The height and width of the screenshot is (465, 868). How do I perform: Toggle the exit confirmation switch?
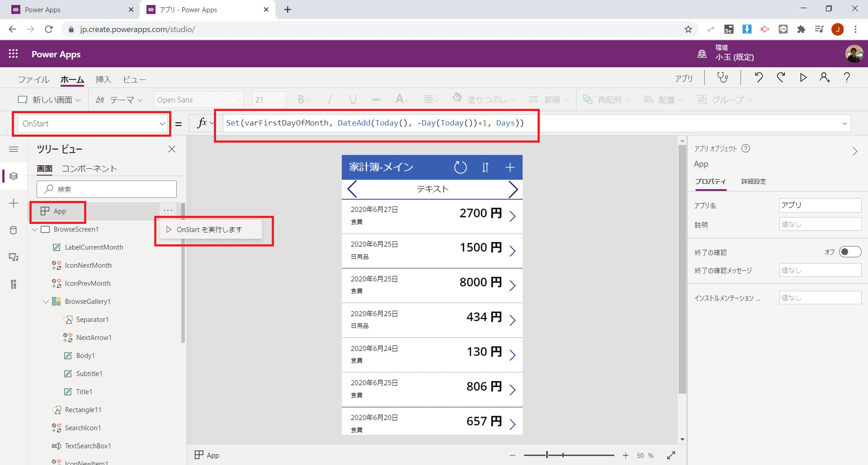[x=850, y=252]
